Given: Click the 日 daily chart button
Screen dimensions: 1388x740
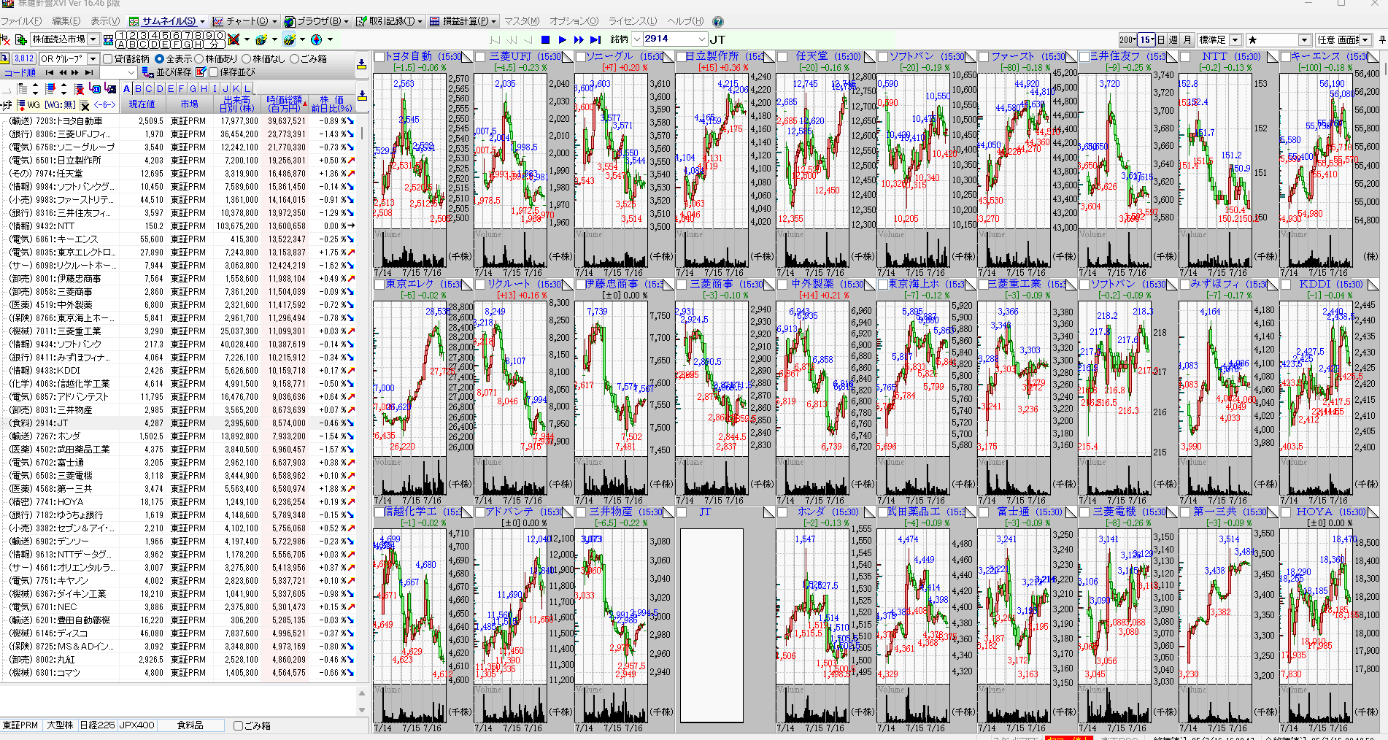Looking at the screenshot, I should coord(1161,39).
